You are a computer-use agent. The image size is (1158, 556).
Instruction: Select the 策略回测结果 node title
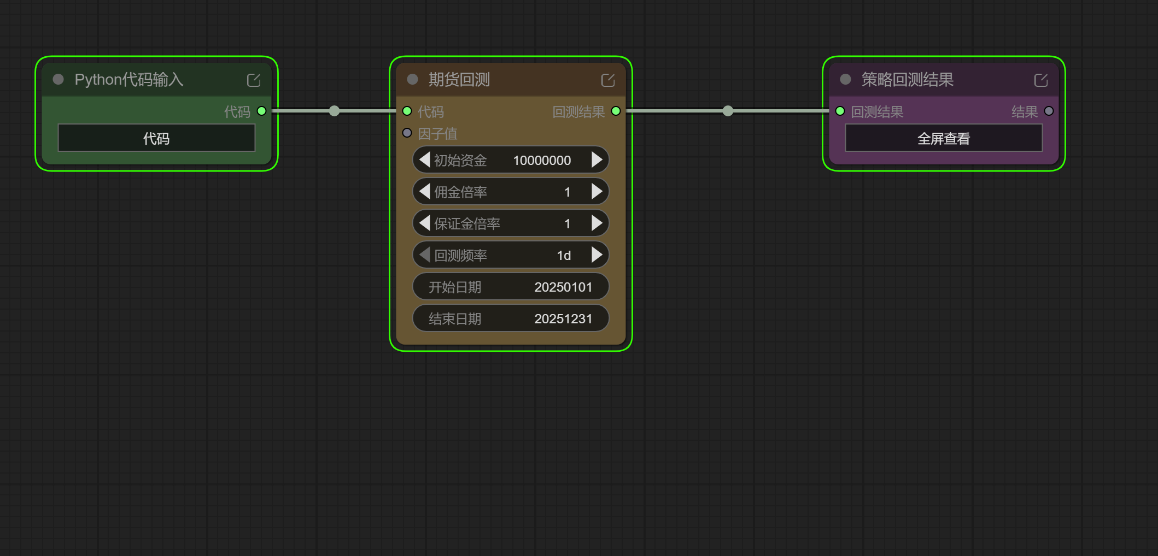pos(908,80)
